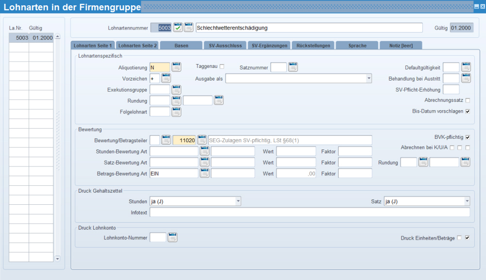Click the Exekutionsgruppe input field
Screen dimensions: 486x280
(160, 89)
